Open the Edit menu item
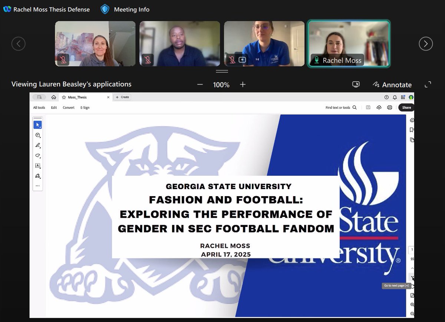445x322 pixels. tap(54, 108)
